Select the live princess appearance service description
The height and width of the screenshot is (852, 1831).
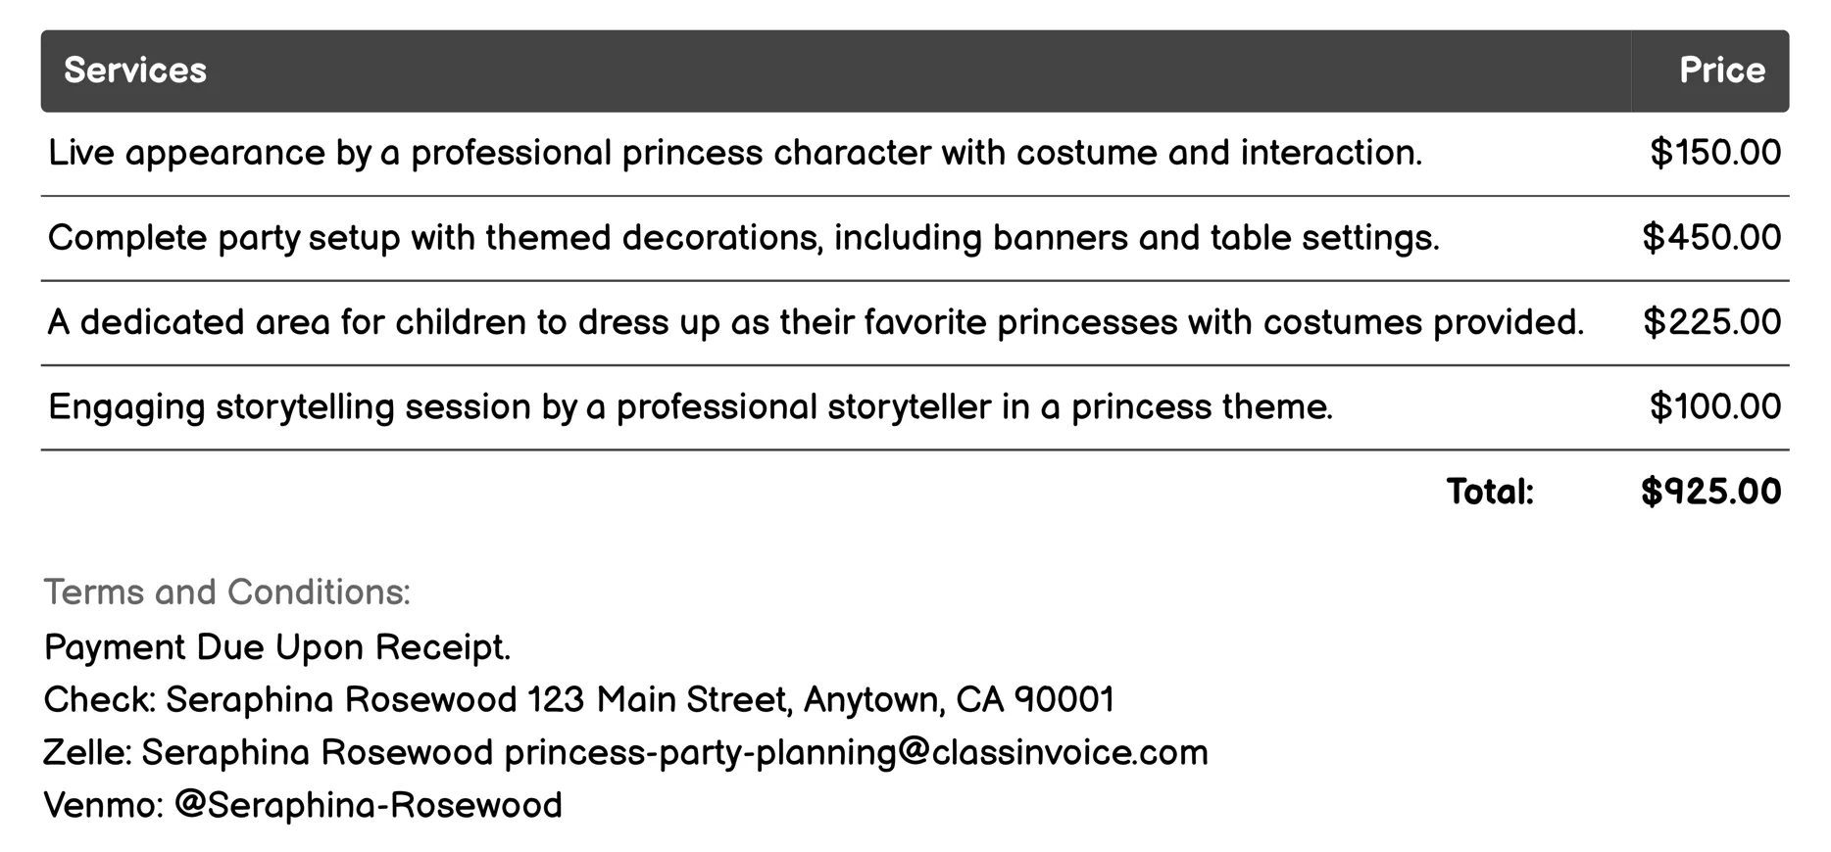734,153
